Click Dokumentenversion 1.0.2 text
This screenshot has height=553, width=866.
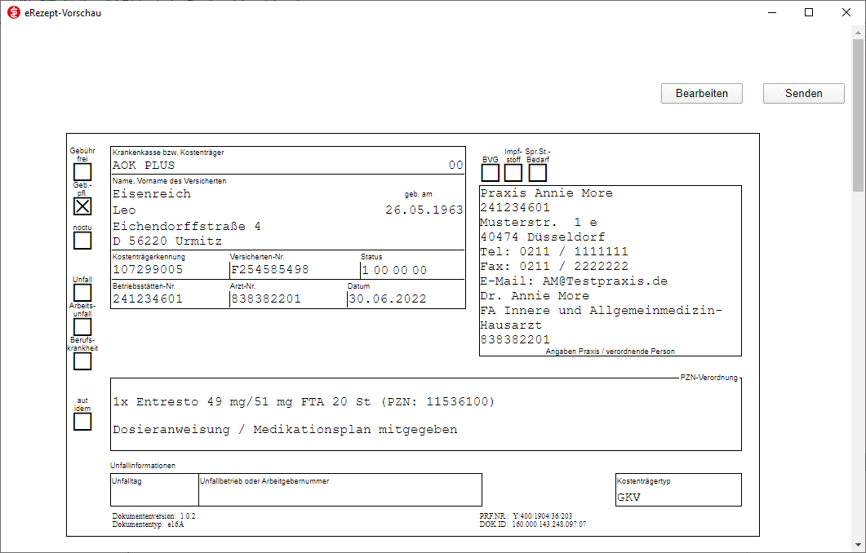[153, 516]
